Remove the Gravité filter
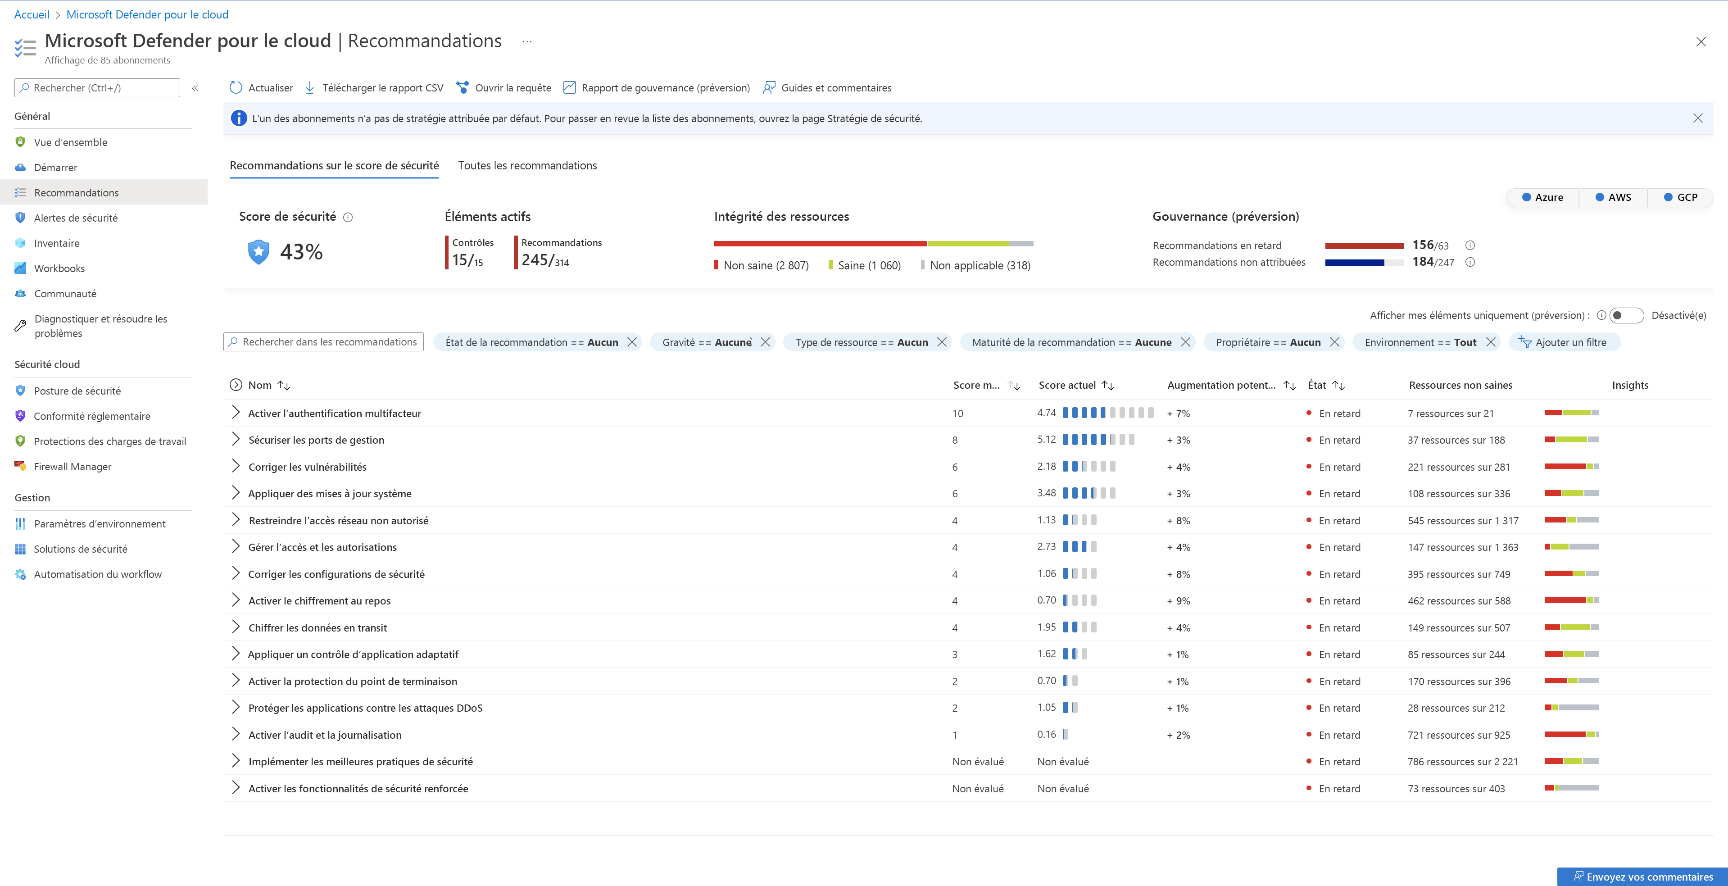This screenshot has width=1728, height=886. pos(766,342)
